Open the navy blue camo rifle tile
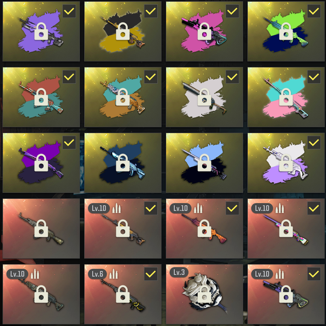The image size is (326, 326). (123, 163)
